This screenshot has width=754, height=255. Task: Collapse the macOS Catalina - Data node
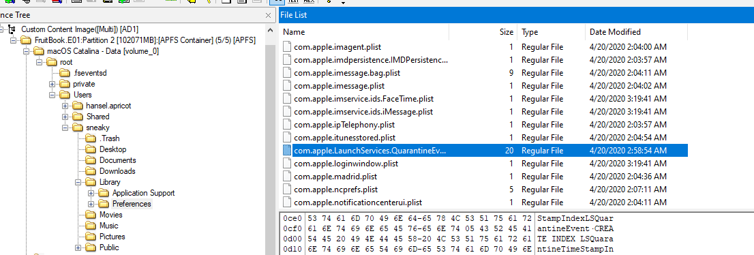pos(26,52)
